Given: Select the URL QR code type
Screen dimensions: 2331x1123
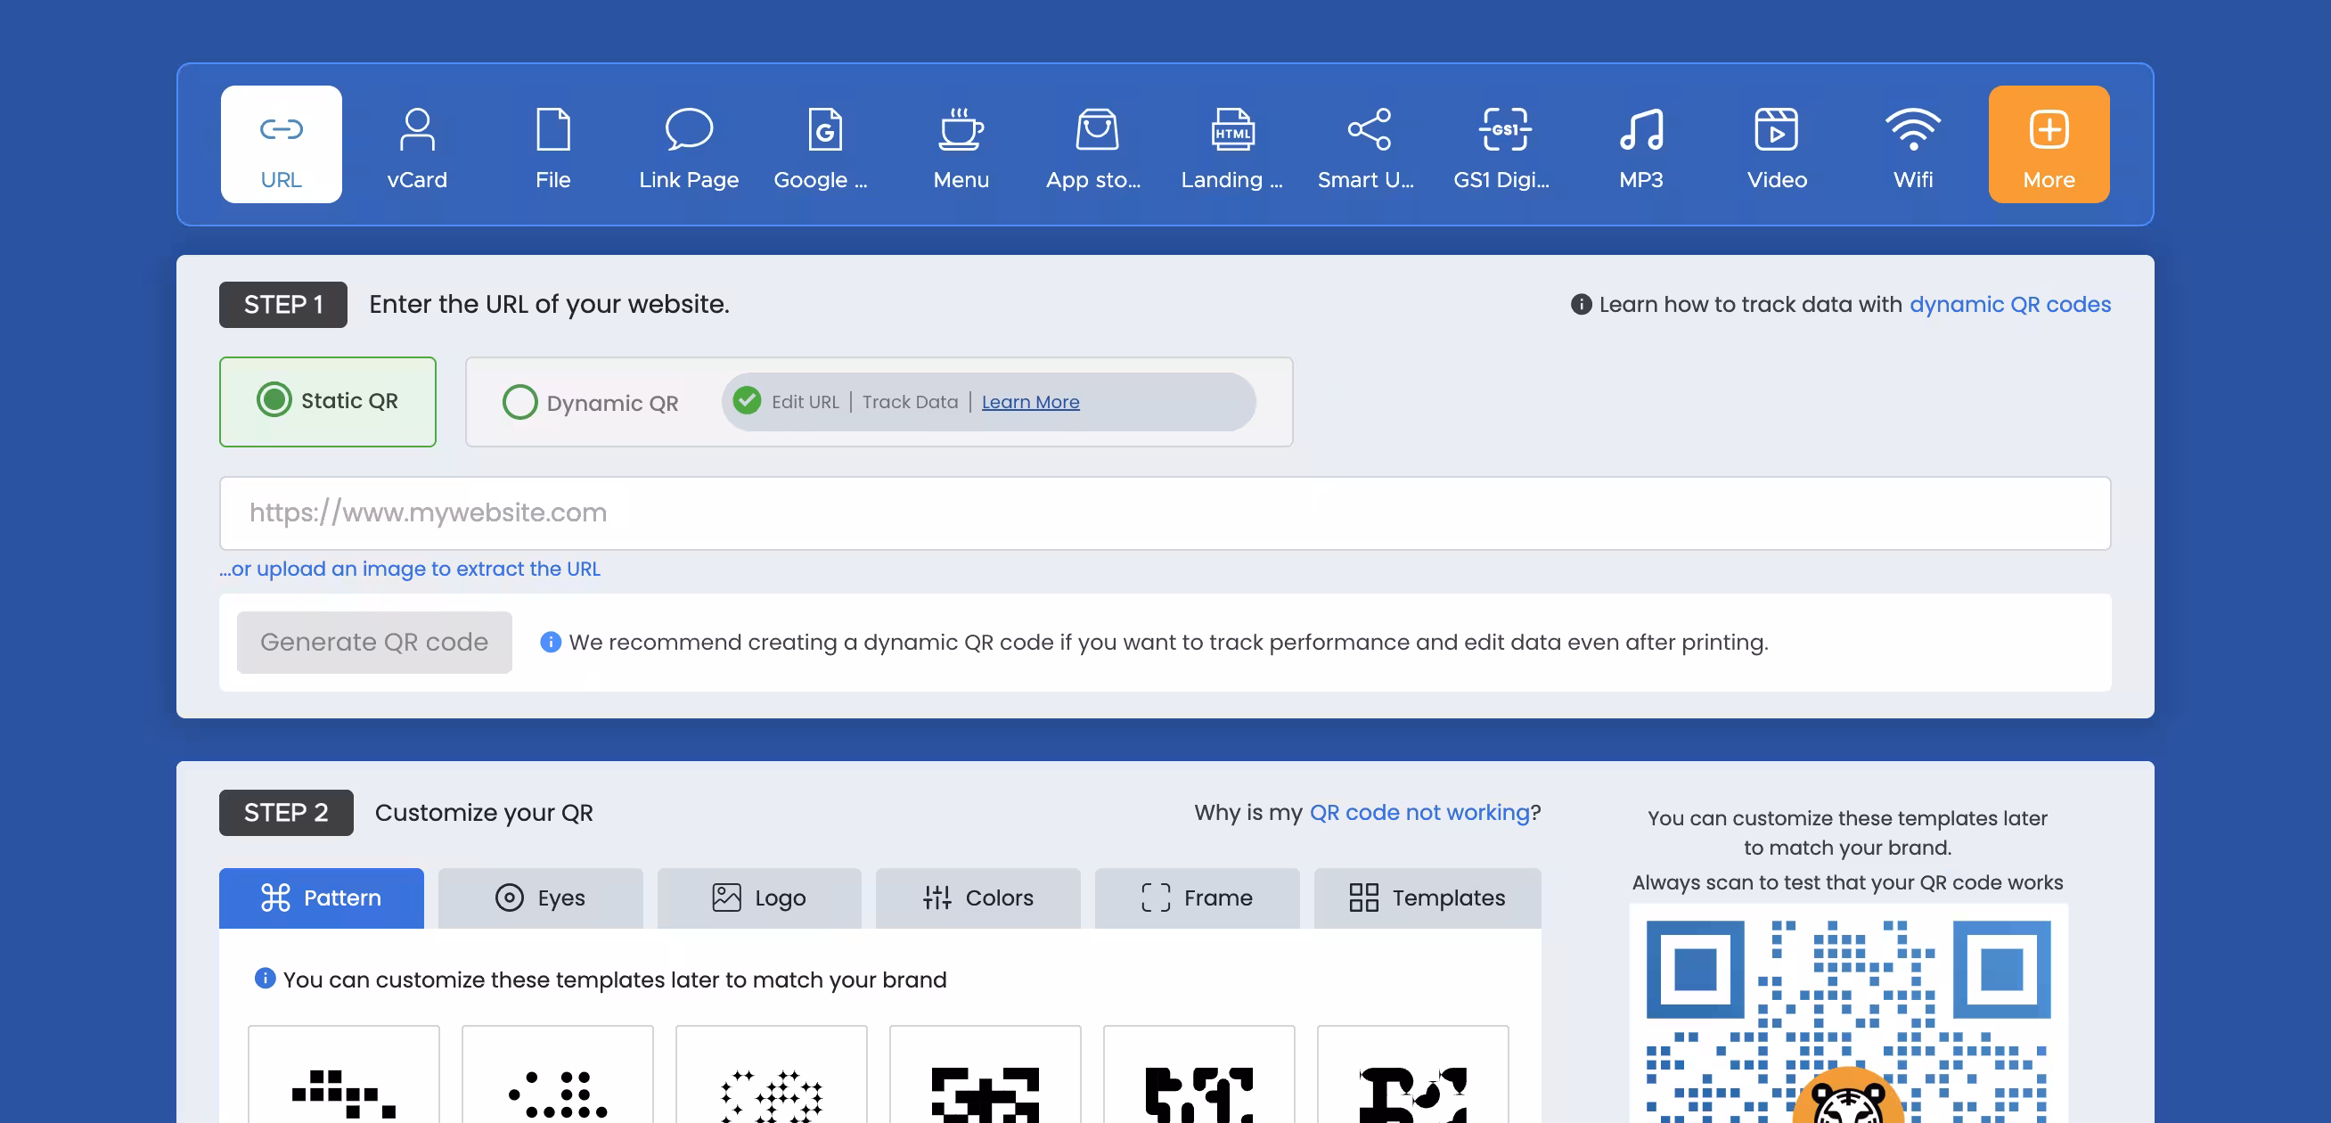Looking at the screenshot, I should click(x=282, y=143).
